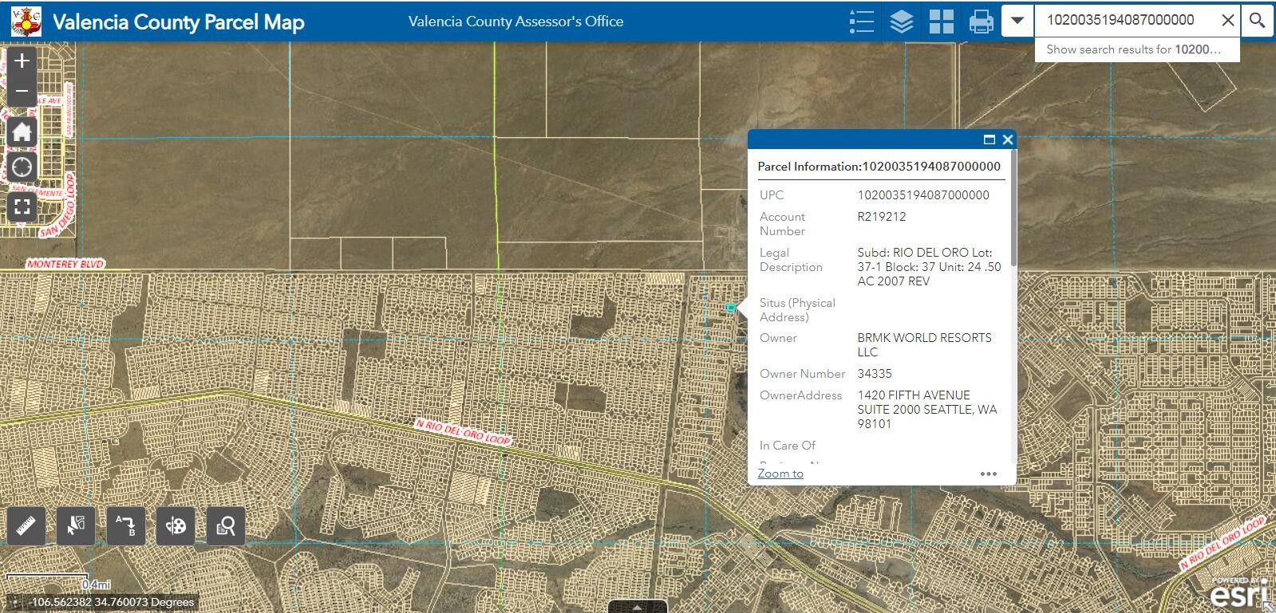Viewport: 1276px width, 613px height.
Task: Zoom out on the map
Action: (22, 91)
